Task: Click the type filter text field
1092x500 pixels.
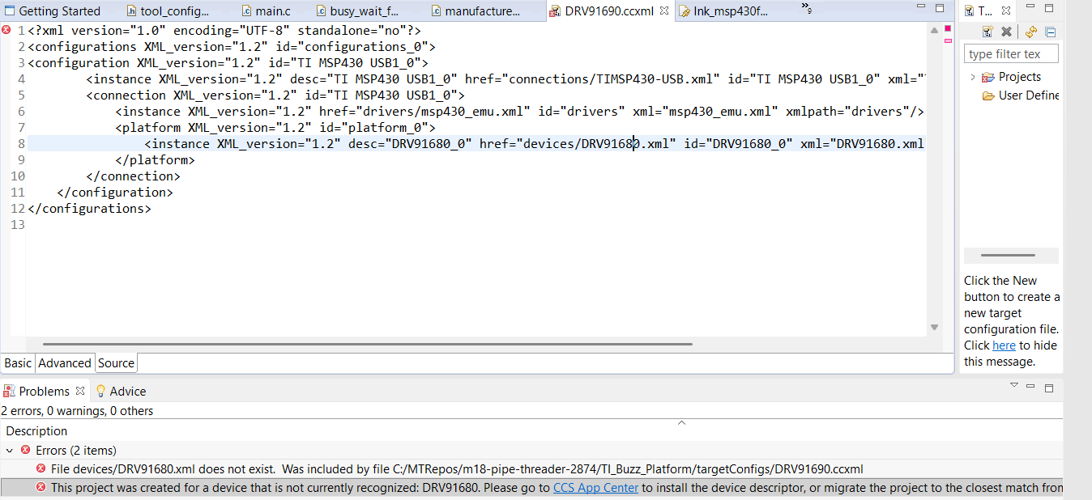Action: coord(1011,54)
